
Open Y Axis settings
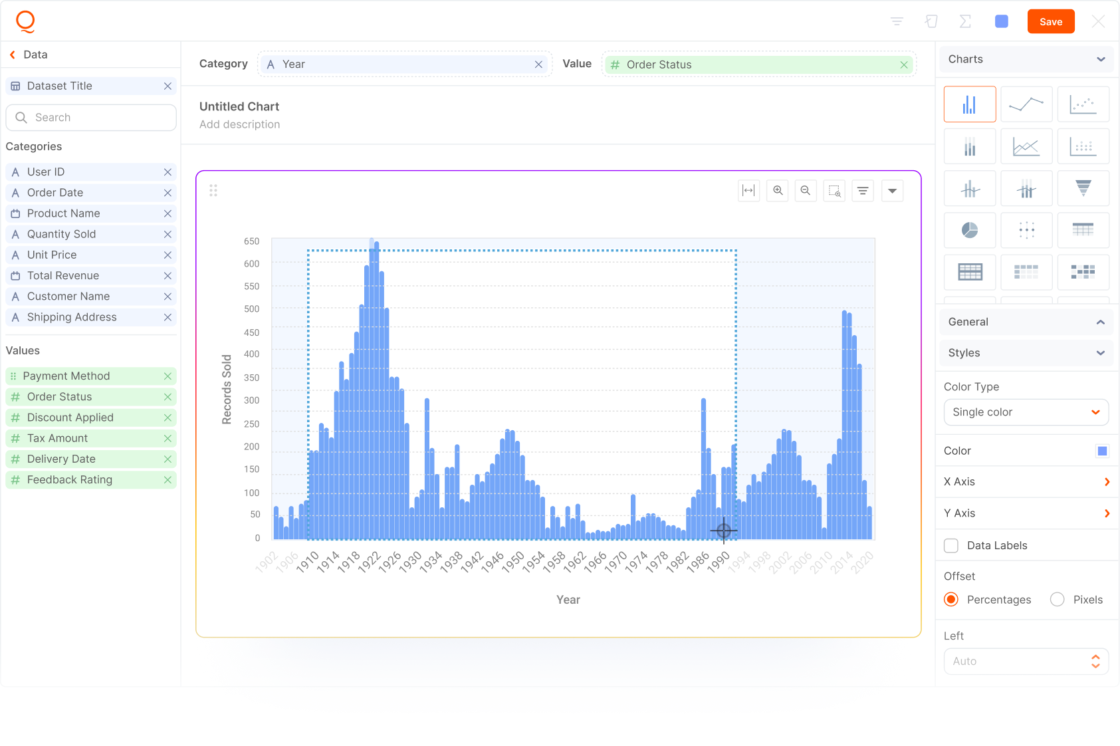1026,513
